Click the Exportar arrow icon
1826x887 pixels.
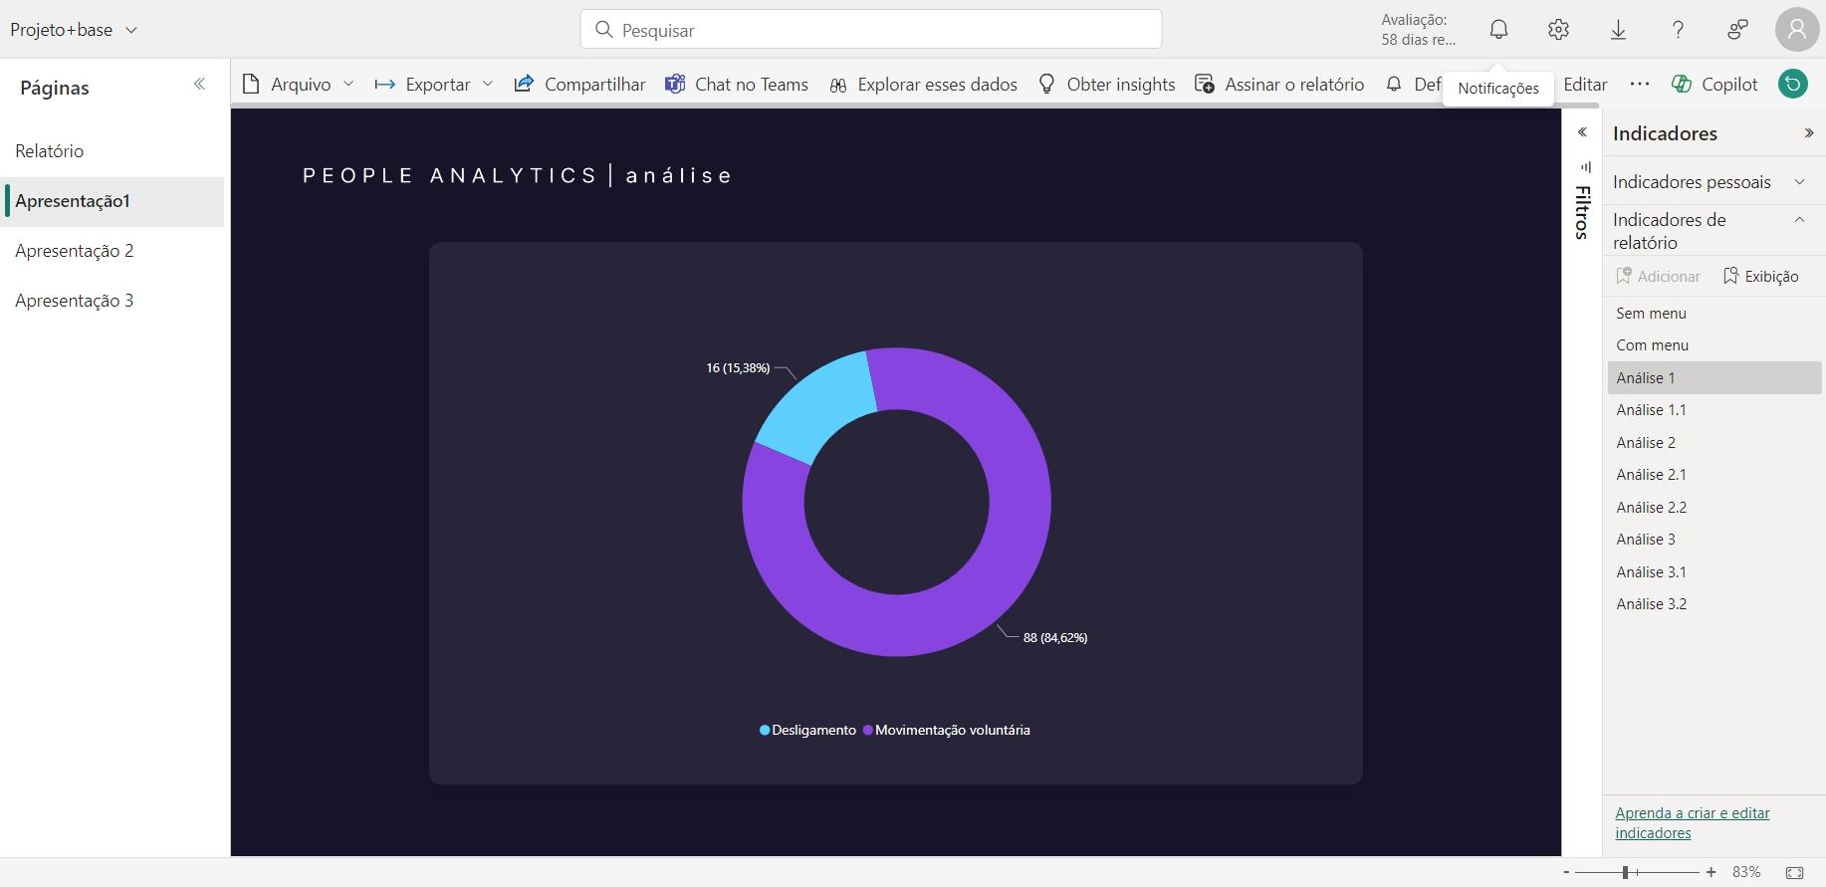[x=384, y=85]
